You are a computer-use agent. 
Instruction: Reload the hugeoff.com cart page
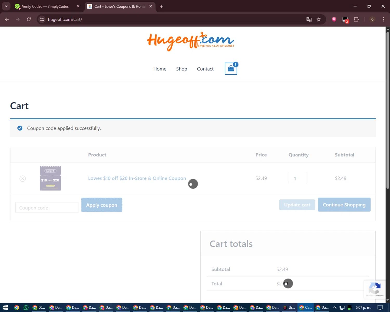29,19
